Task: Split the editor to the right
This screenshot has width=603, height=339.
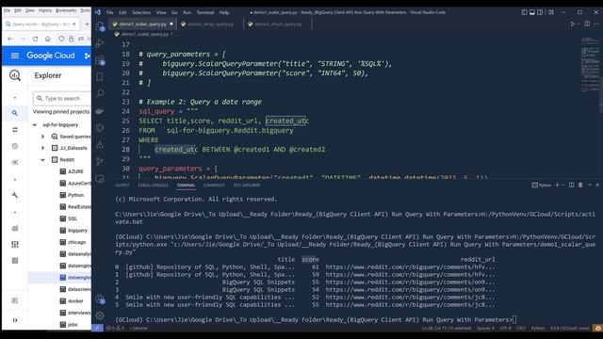Action: (587, 24)
